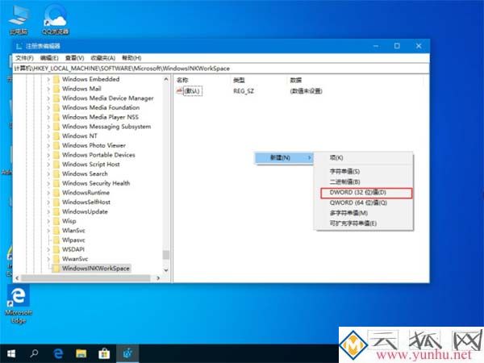Click the WlanSvc folder icon
Screen dimensions: 484x363
(56, 231)
